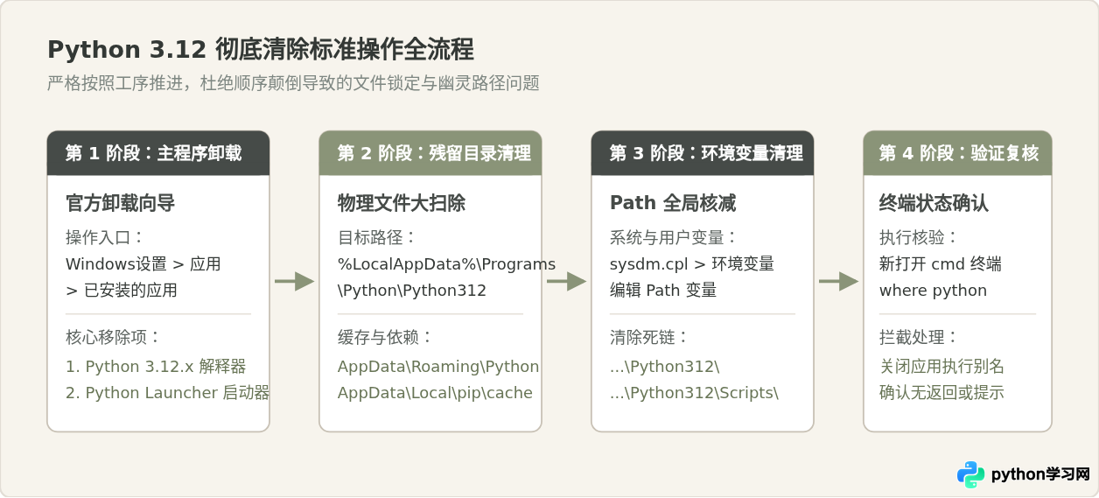
Task: Click the label "执行核验："
Action: coord(919,237)
